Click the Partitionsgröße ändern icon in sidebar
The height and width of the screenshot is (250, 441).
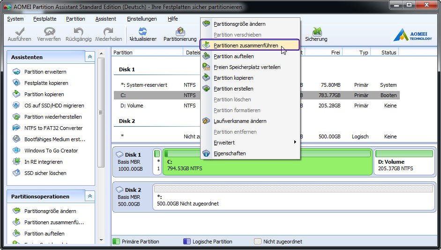tap(16, 211)
